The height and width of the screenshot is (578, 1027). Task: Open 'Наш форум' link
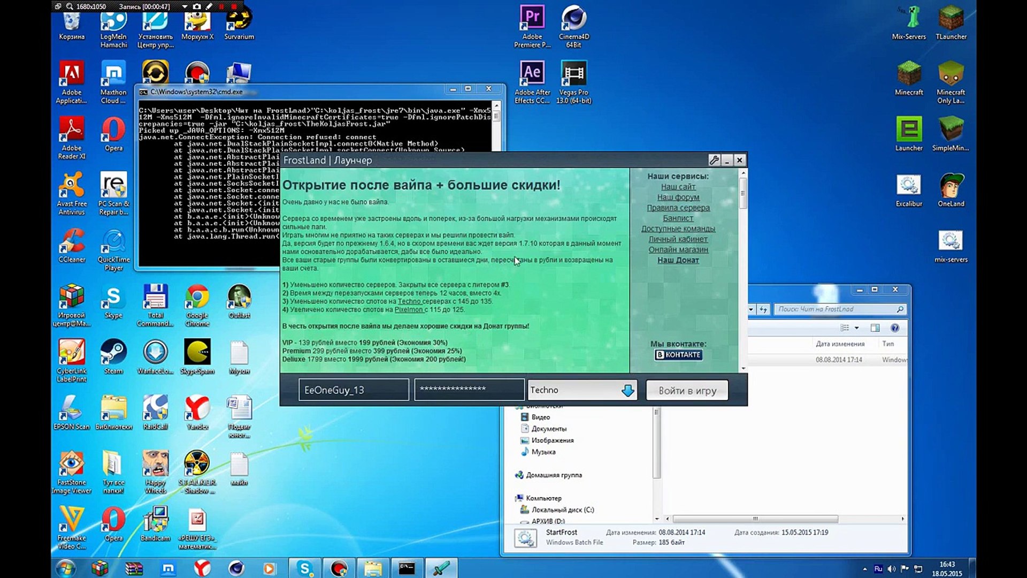(x=678, y=197)
